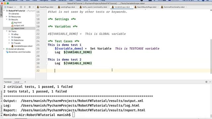
Task: Expand the Google folder
Action: [9, 37]
